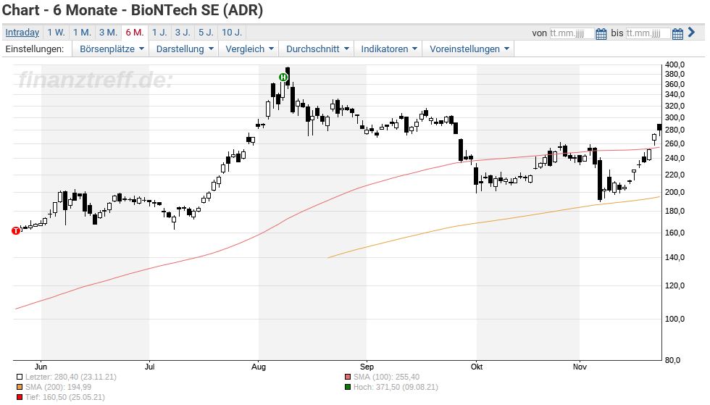This screenshot has width=710, height=405.
Task: Click the 'Tief: 160,50 (25.05.21)' legend text
Action: [64, 397]
